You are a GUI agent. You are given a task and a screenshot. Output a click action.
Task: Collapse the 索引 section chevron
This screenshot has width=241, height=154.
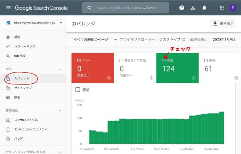[60, 69]
